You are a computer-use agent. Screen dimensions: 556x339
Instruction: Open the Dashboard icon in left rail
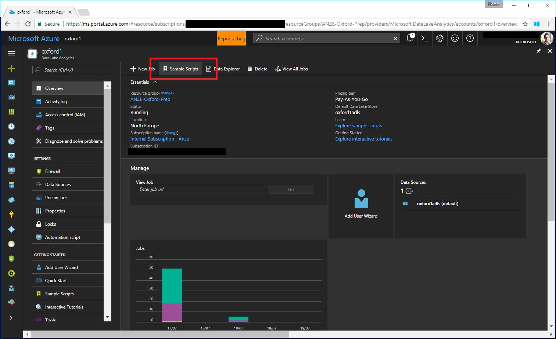[11, 83]
